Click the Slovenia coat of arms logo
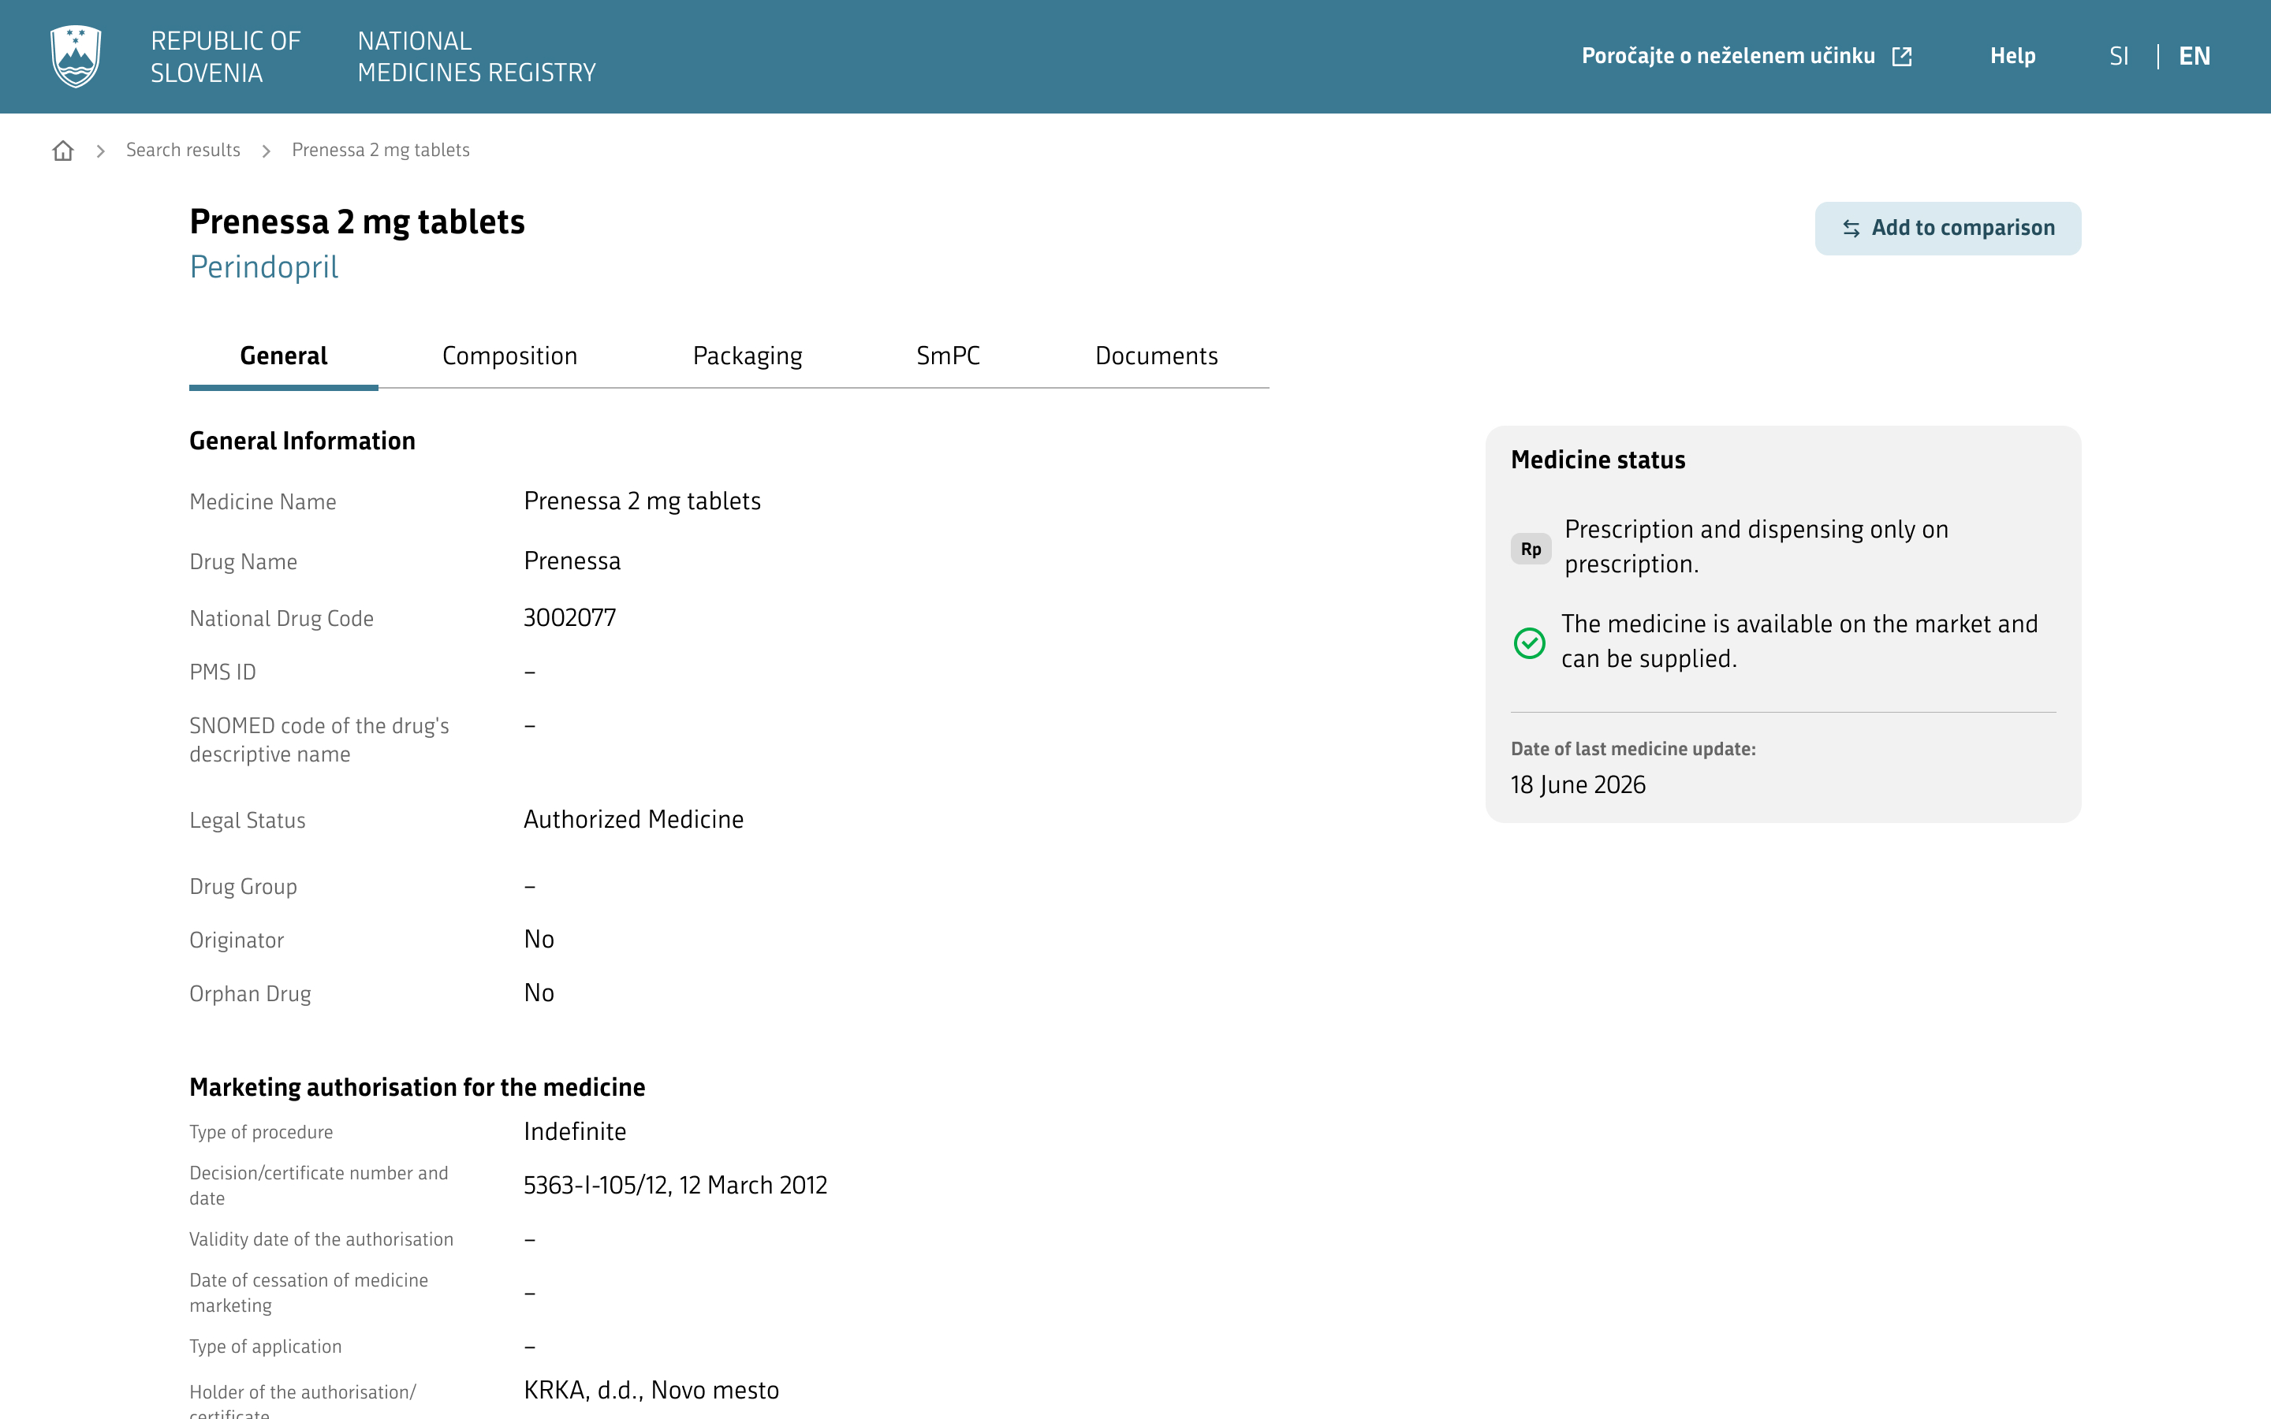 coord(76,56)
